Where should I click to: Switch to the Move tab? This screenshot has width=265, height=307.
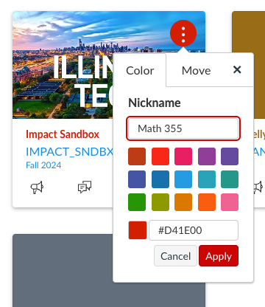[196, 71]
